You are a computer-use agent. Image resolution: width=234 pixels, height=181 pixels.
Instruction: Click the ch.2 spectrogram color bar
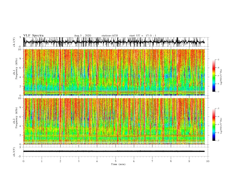[x=214, y=125]
